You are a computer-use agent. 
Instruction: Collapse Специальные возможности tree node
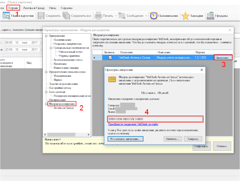pyautogui.click(x=51, y=48)
